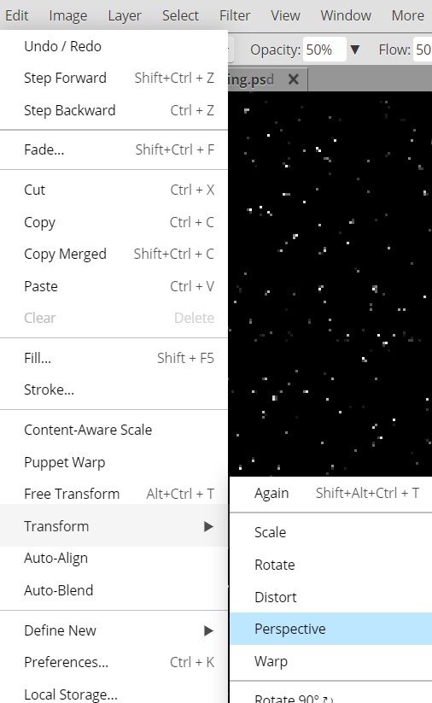Select Free Transform from Edit menu
This screenshot has width=432, height=703.
114,494
